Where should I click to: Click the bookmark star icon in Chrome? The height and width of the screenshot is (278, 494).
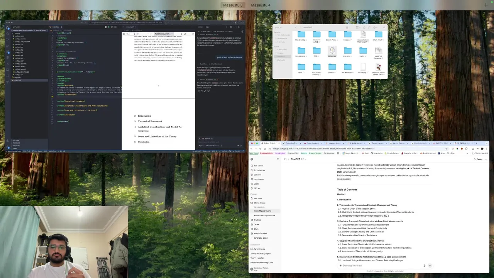[x=447, y=149]
